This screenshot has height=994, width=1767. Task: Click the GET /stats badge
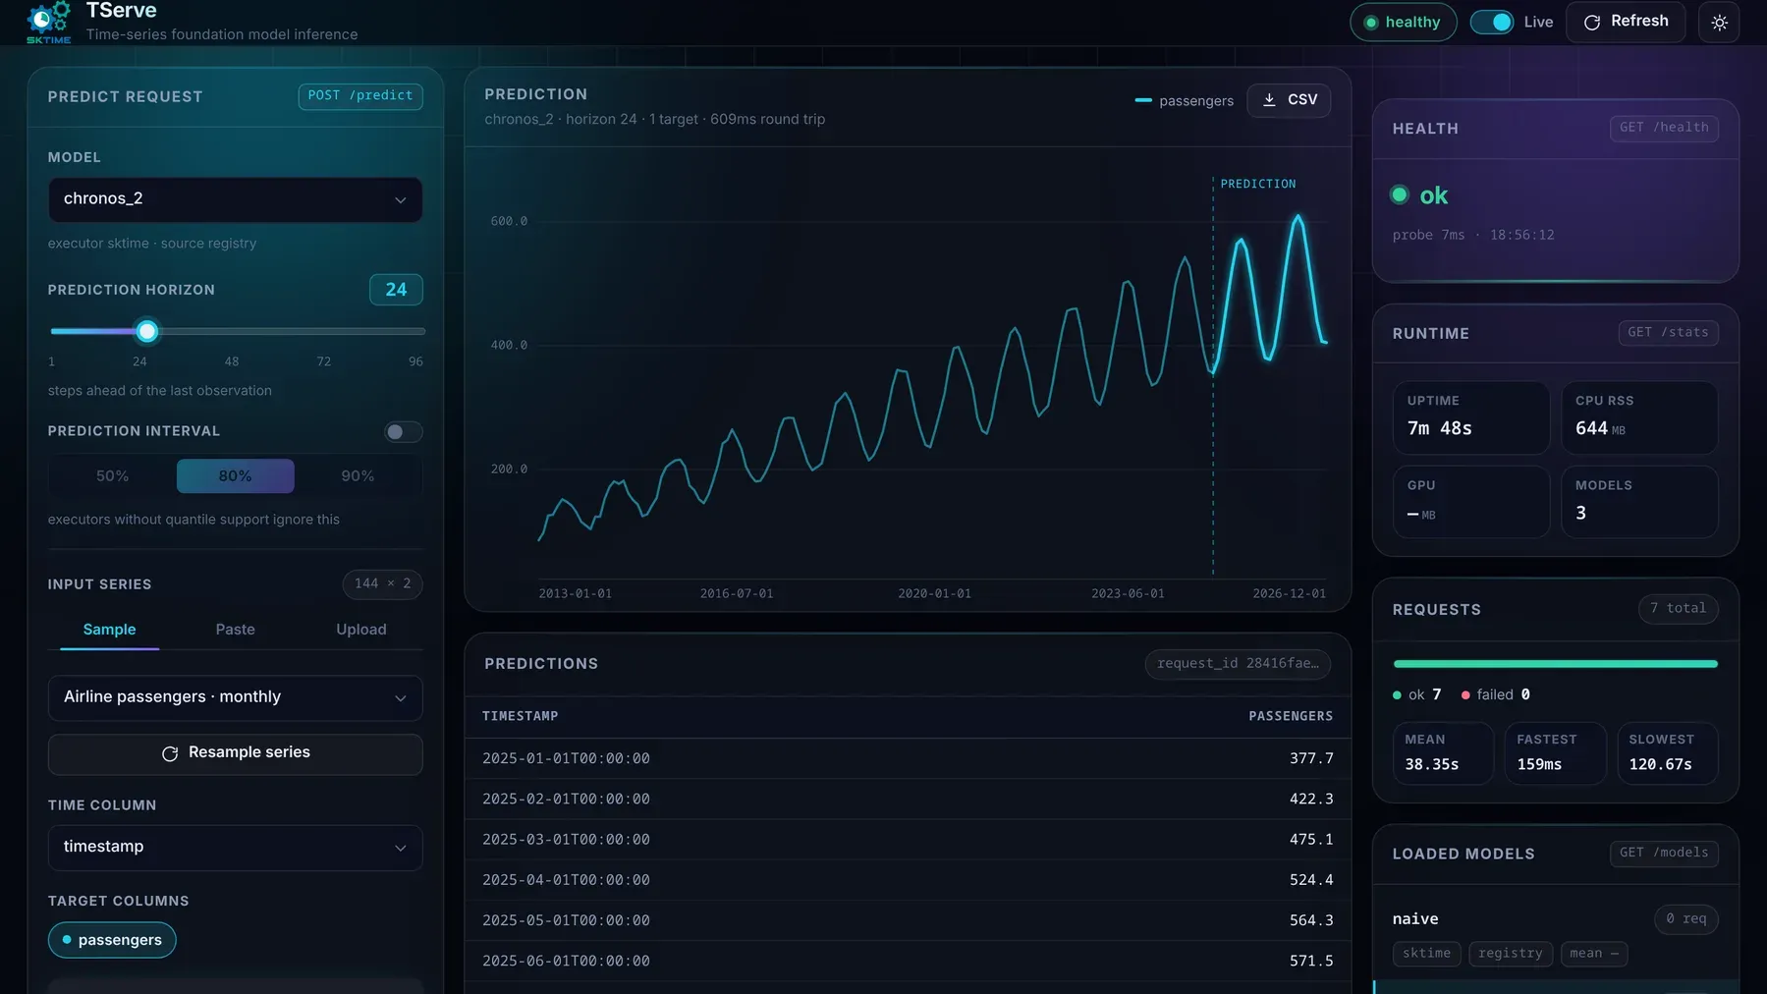[x=1668, y=333]
